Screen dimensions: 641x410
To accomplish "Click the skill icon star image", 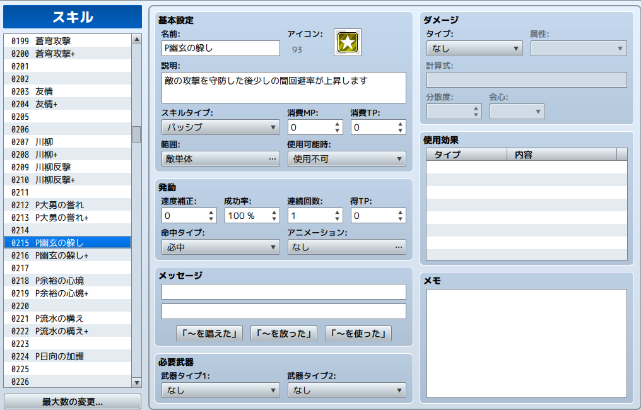I will pyautogui.click(x=347, y=42).
